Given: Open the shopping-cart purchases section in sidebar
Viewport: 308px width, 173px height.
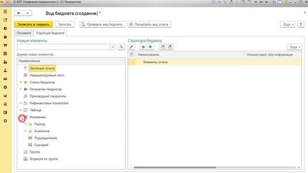Looking at the screenshot, I should (5, 45).
